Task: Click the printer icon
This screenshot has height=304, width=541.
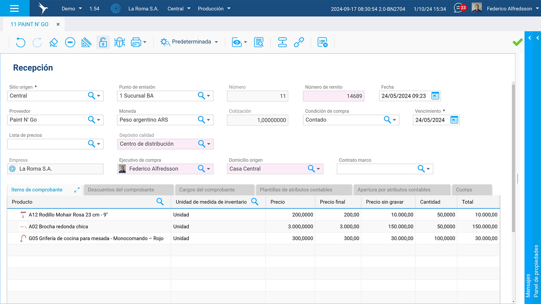Action: [x=136, y=42]
